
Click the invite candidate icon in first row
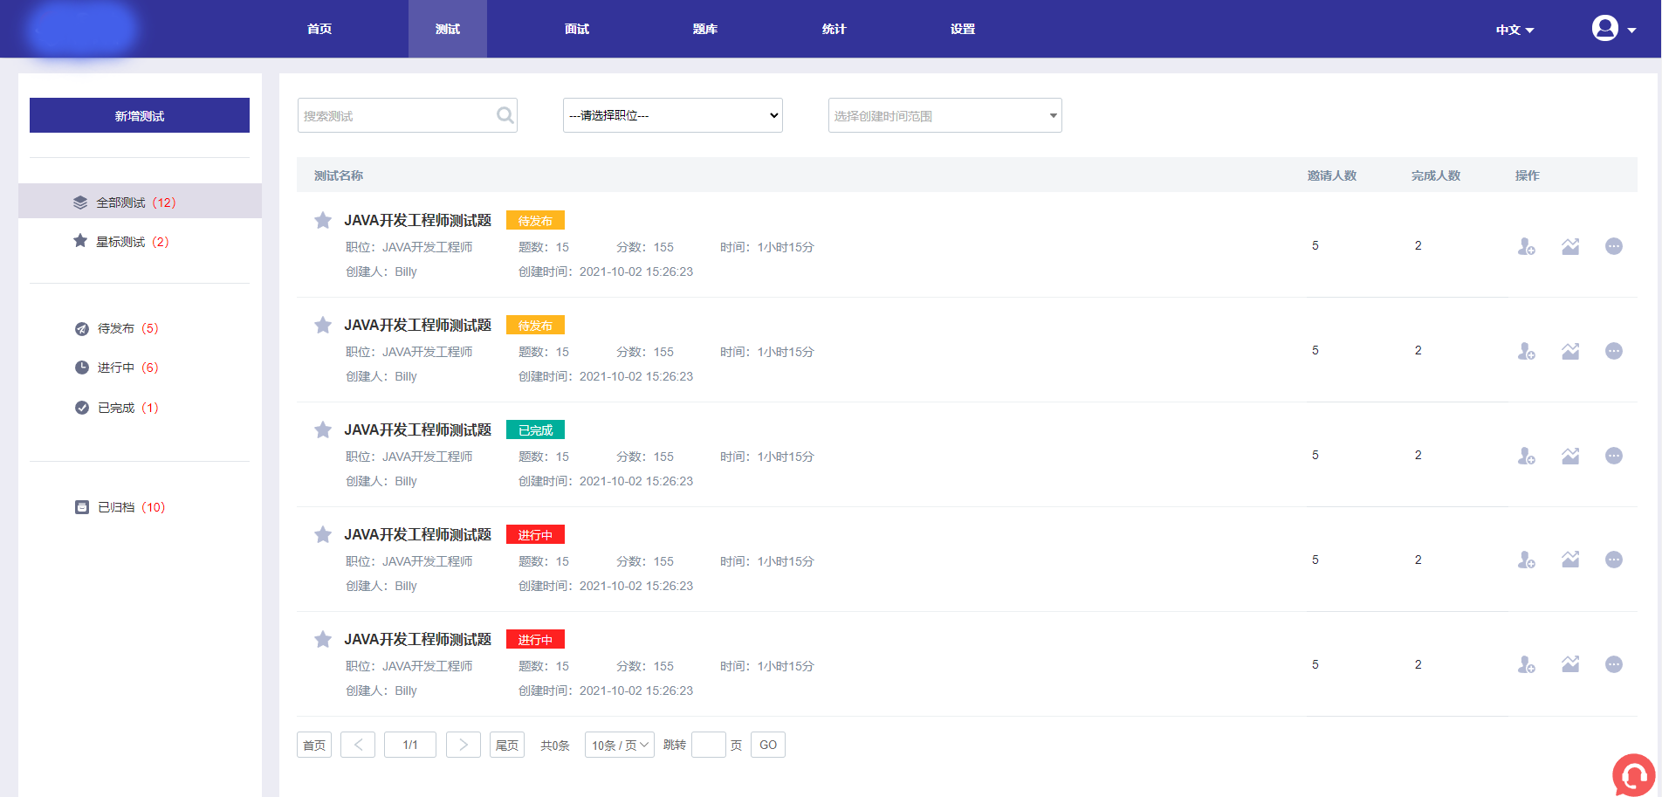1526,247
